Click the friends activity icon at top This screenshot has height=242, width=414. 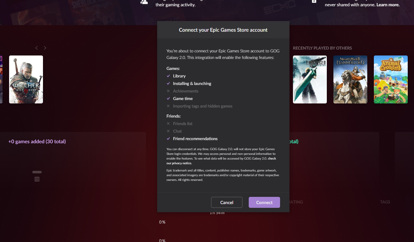pos(144,2)
